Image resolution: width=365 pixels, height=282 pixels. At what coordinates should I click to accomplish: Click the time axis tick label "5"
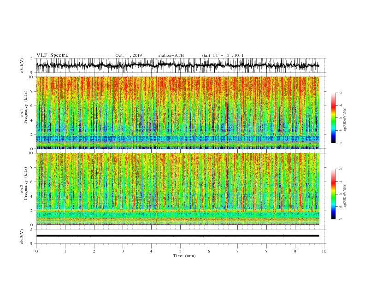point(180,251)
